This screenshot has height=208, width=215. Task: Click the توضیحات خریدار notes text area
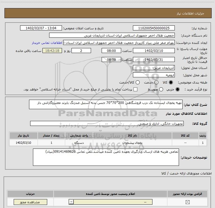(106, 157)
